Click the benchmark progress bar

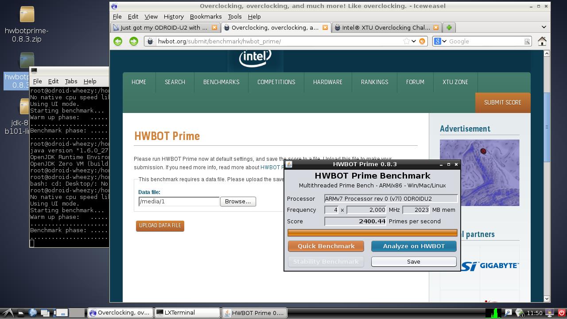click(x=372, y=233)
